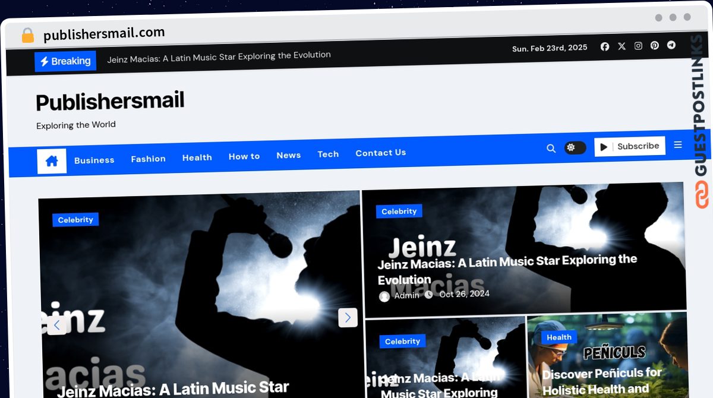Click the Celebrity tag above the Oct 26 headline

[399, 211]
